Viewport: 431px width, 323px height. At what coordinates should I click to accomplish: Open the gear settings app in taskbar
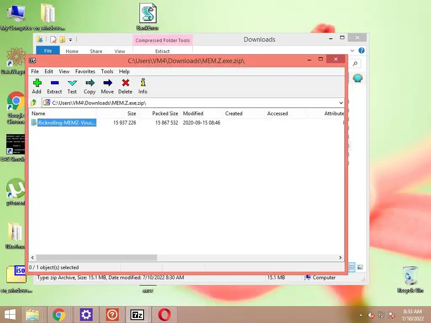pos(86,315)
